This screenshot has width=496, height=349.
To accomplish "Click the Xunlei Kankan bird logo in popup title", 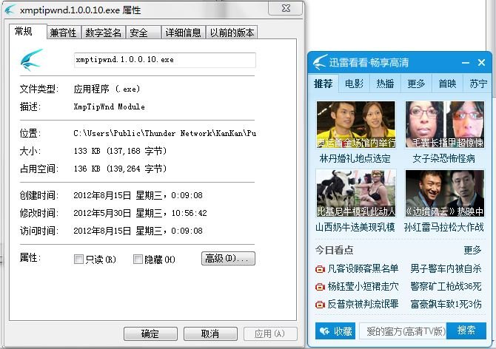I will coord(320,62).
